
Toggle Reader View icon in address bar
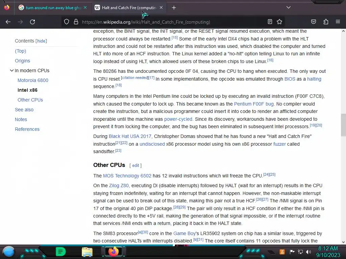[x=270, y=22]
